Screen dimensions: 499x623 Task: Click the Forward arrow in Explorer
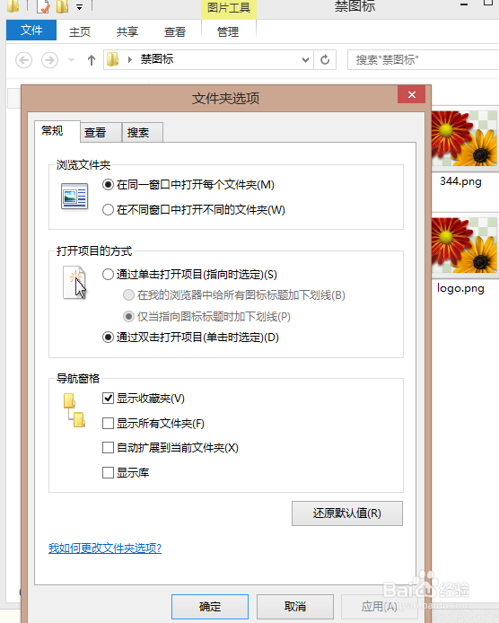click(x=49, y=60)
